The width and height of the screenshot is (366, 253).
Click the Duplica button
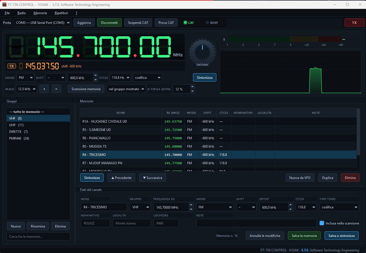pos(328,178)
